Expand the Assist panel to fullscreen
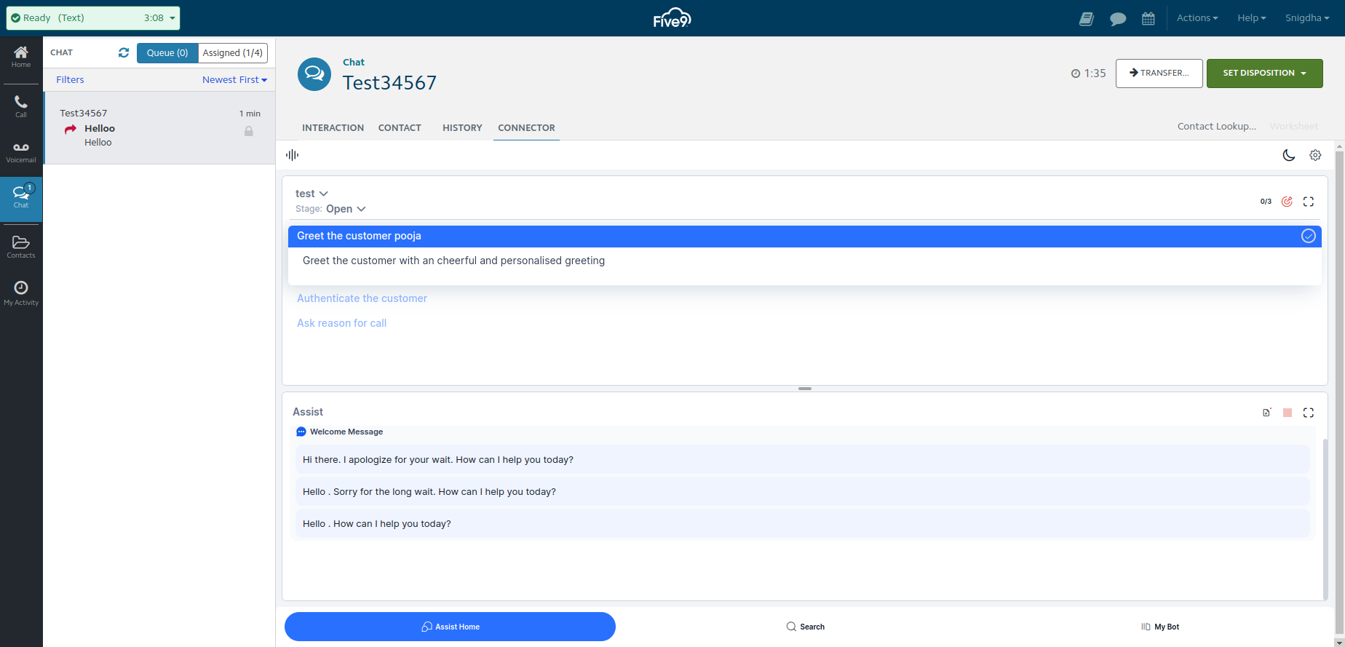1345x647 pixels. pyautogui.click(x=1309, y=413)
